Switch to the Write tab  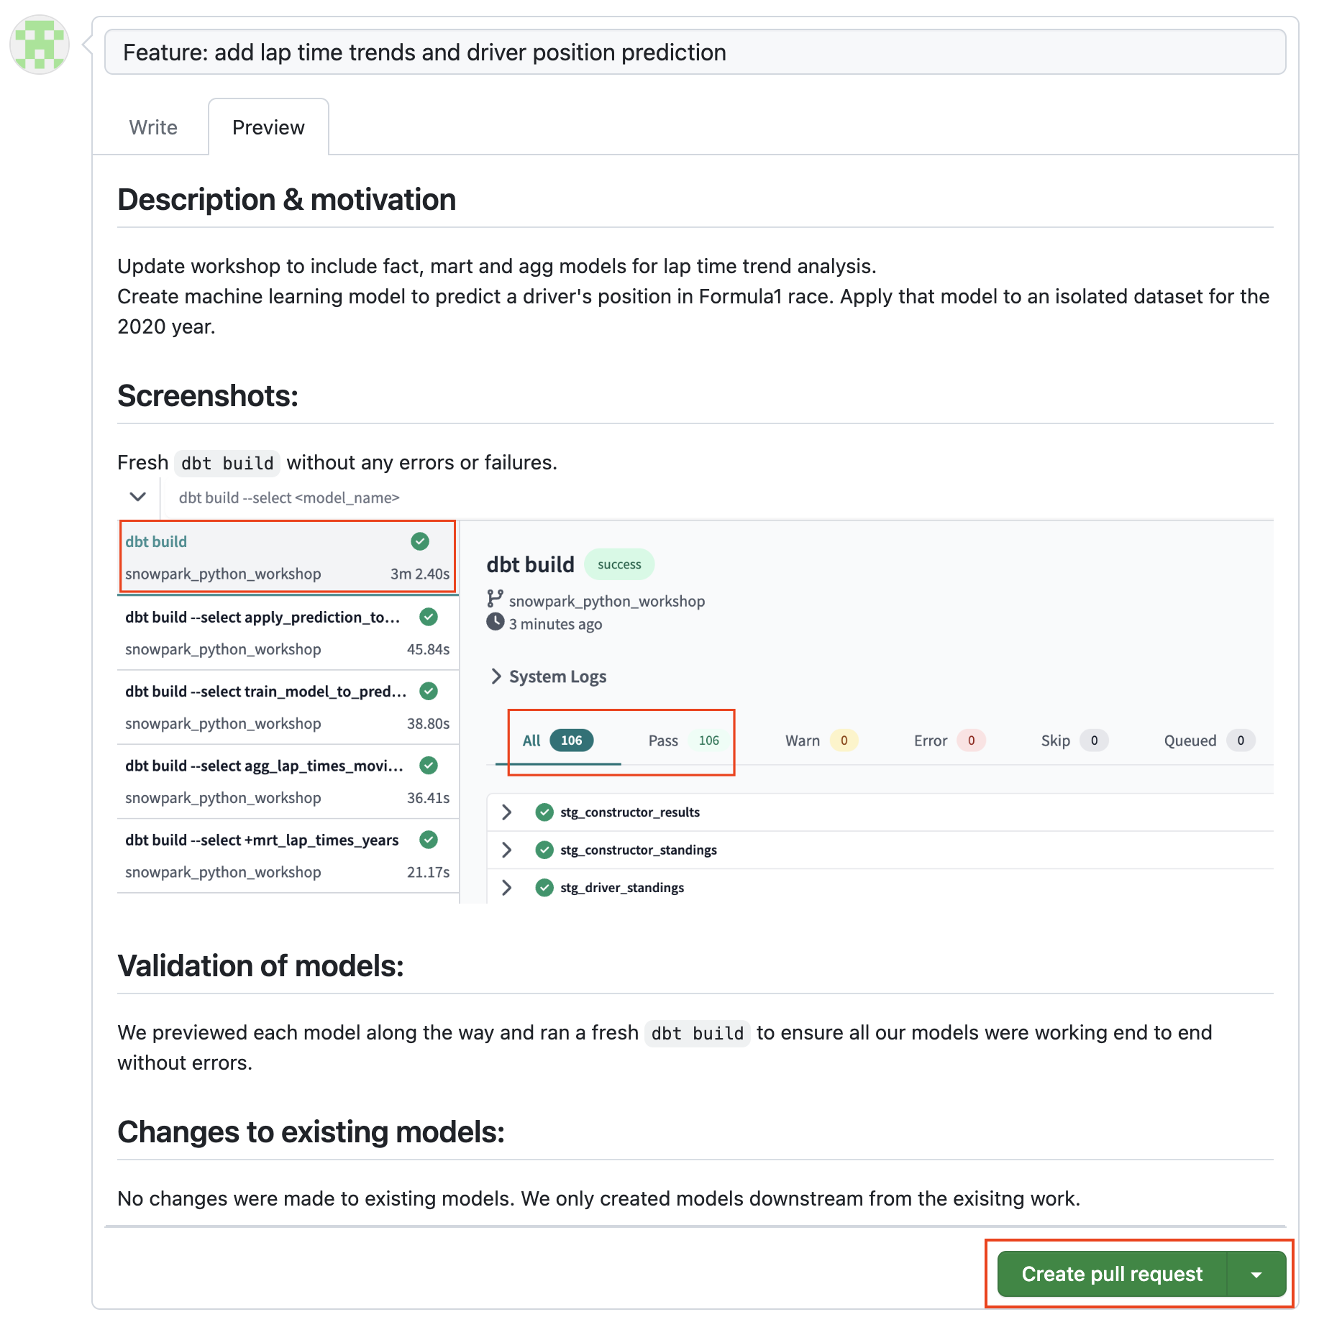tap(152, 127)
